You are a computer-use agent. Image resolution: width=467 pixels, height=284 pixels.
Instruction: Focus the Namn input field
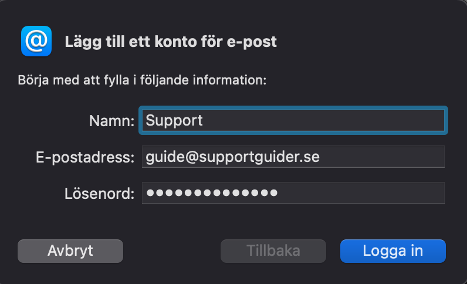click(x=293, y=120)
